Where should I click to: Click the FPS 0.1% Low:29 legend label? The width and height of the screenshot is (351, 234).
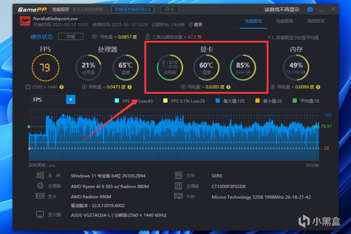click(x=188, y=101)
